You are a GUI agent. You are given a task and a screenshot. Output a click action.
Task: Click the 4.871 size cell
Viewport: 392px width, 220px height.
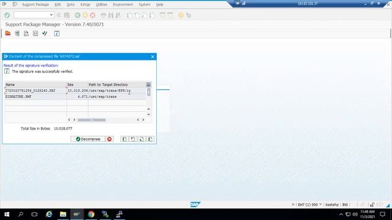click(x=77, y=97)
